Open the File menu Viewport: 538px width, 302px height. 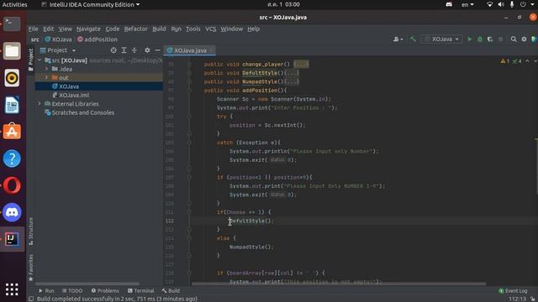tap(34, 29)
